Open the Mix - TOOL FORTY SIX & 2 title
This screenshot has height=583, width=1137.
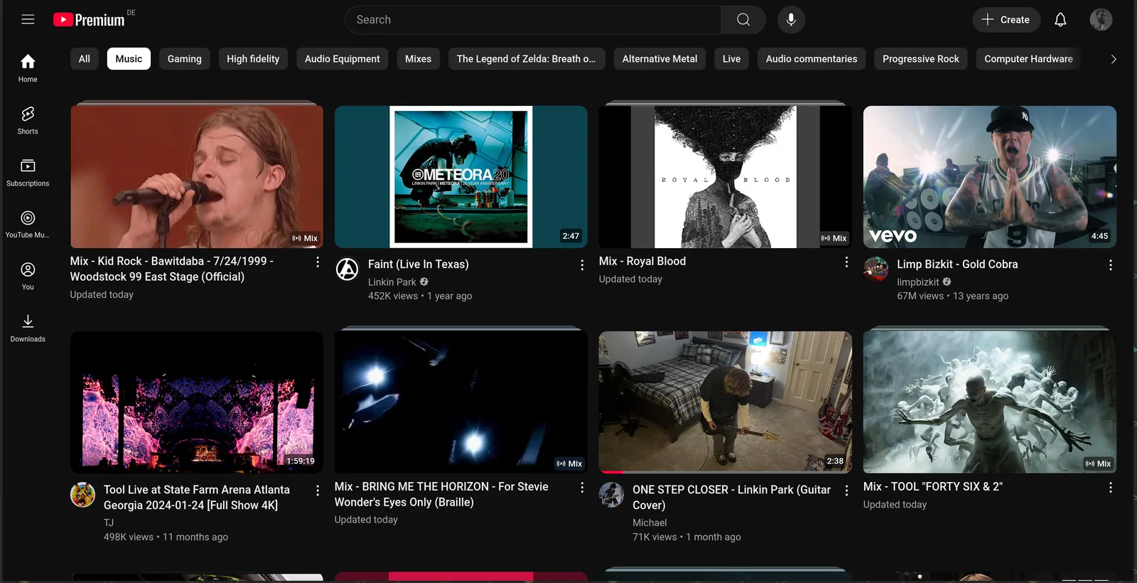point(933,487)
